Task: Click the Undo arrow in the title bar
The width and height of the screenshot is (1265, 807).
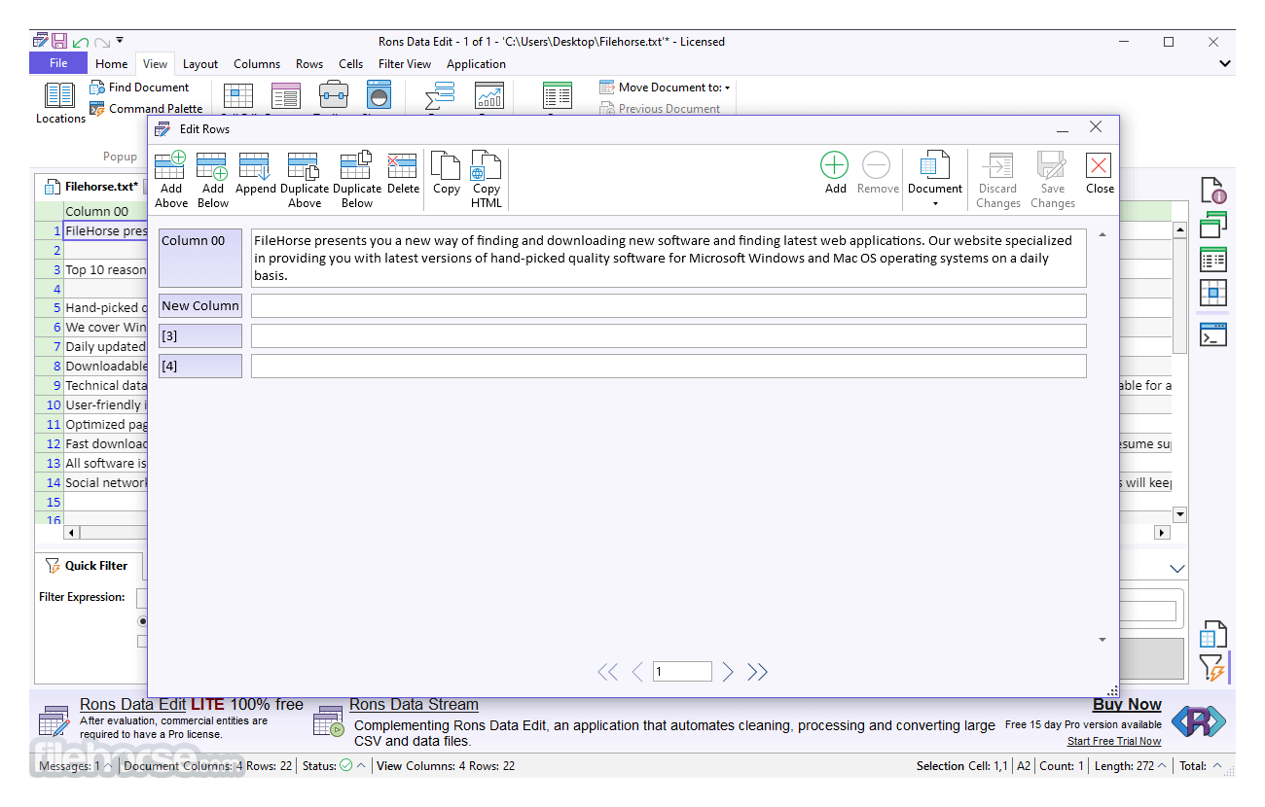Action: pyautogui.click(x=80, y=42)
